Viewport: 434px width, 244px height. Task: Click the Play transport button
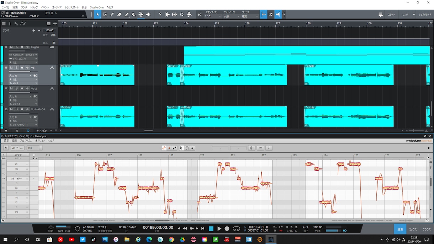(219, 229)
